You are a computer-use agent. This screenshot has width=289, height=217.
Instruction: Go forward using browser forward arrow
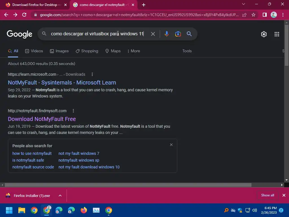(x=15, y=15)
